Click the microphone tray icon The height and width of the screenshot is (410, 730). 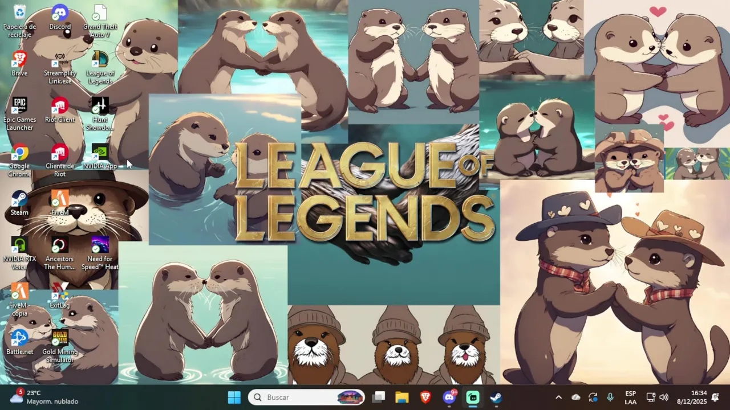pos(610,397)
